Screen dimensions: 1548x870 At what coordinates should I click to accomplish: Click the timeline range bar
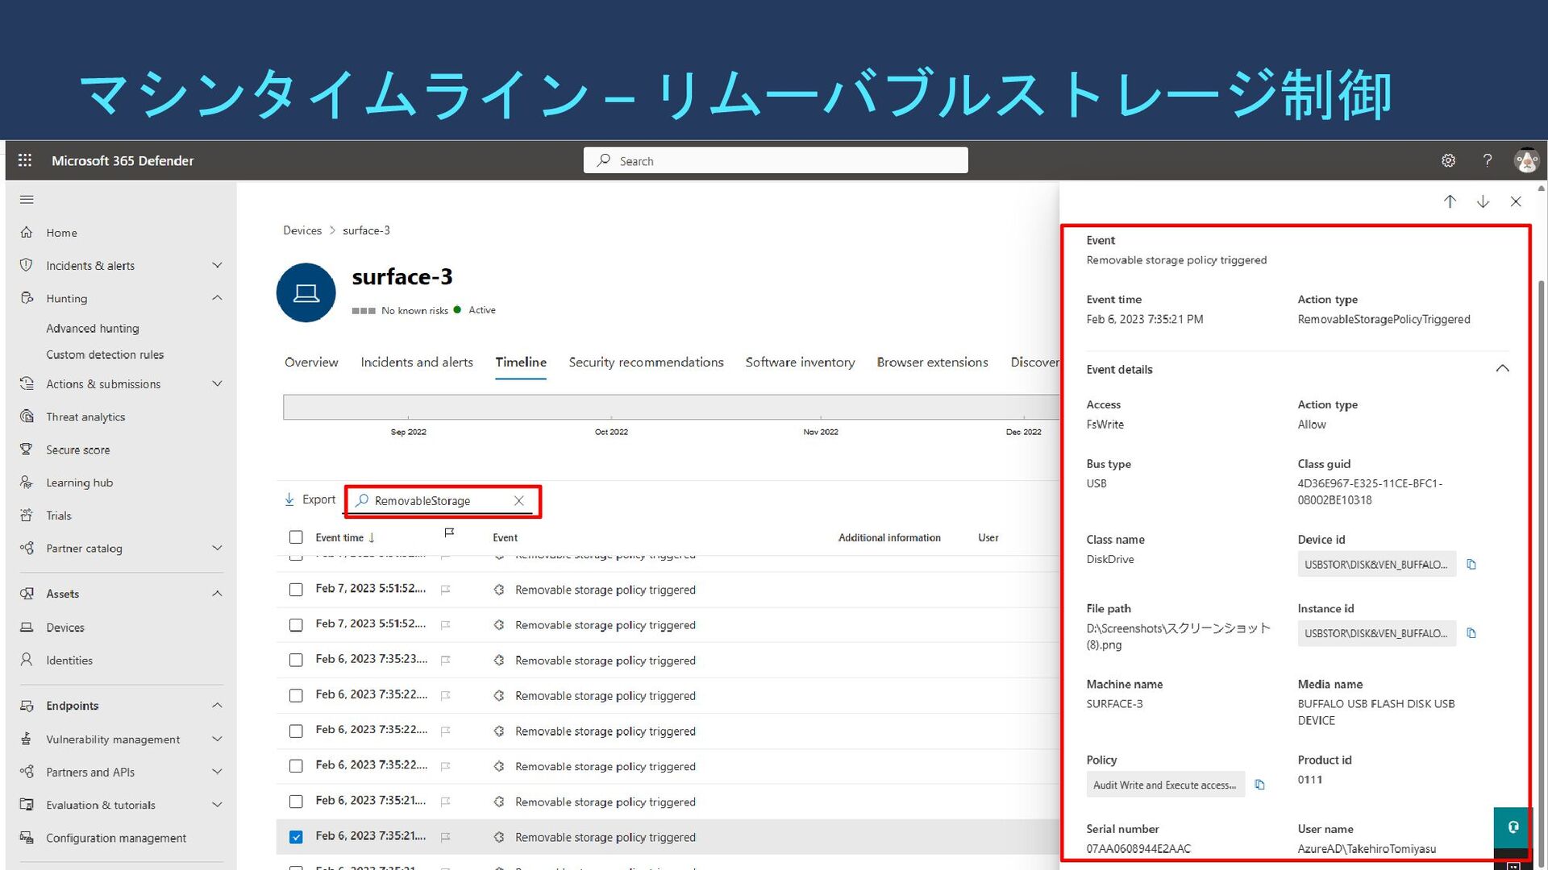click(x=671, y=407)
